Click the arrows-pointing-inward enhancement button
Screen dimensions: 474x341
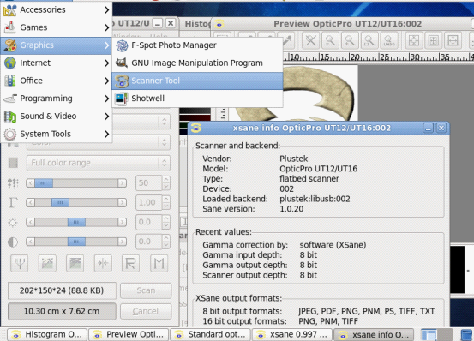click(x=103, y=263)
